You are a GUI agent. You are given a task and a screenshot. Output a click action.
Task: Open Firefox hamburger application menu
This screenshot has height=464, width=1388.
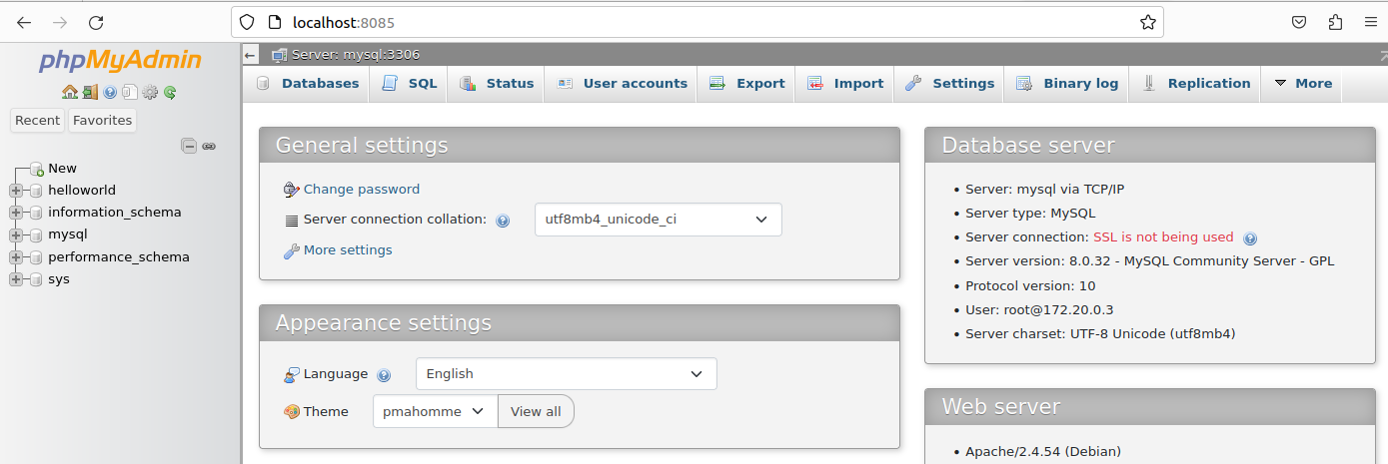click(x=1371, y=22)
